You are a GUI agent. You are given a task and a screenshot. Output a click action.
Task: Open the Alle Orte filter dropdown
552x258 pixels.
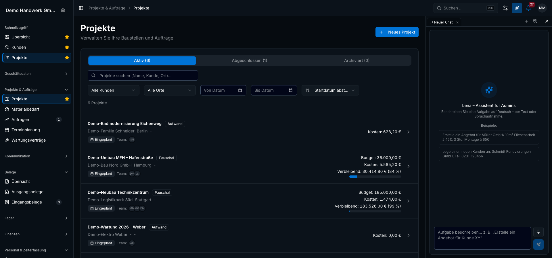170,90
